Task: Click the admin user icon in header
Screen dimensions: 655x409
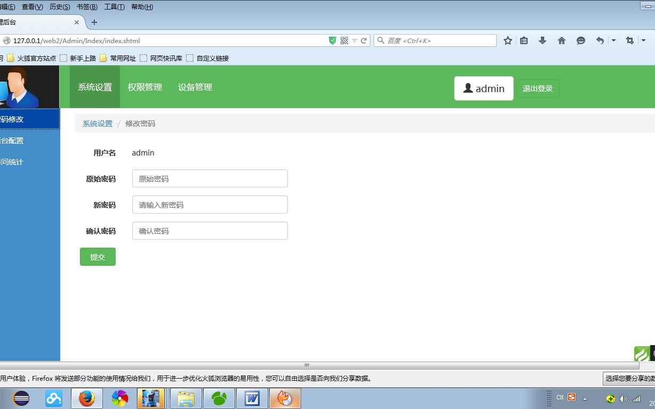Action: (x=467, y=88)
